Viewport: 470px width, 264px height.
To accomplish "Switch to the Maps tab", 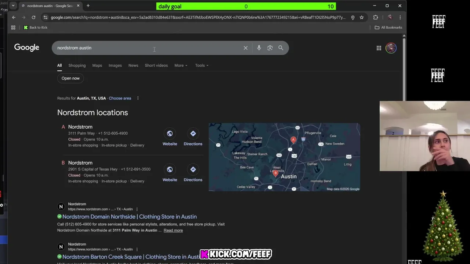I will coord(97,66).
